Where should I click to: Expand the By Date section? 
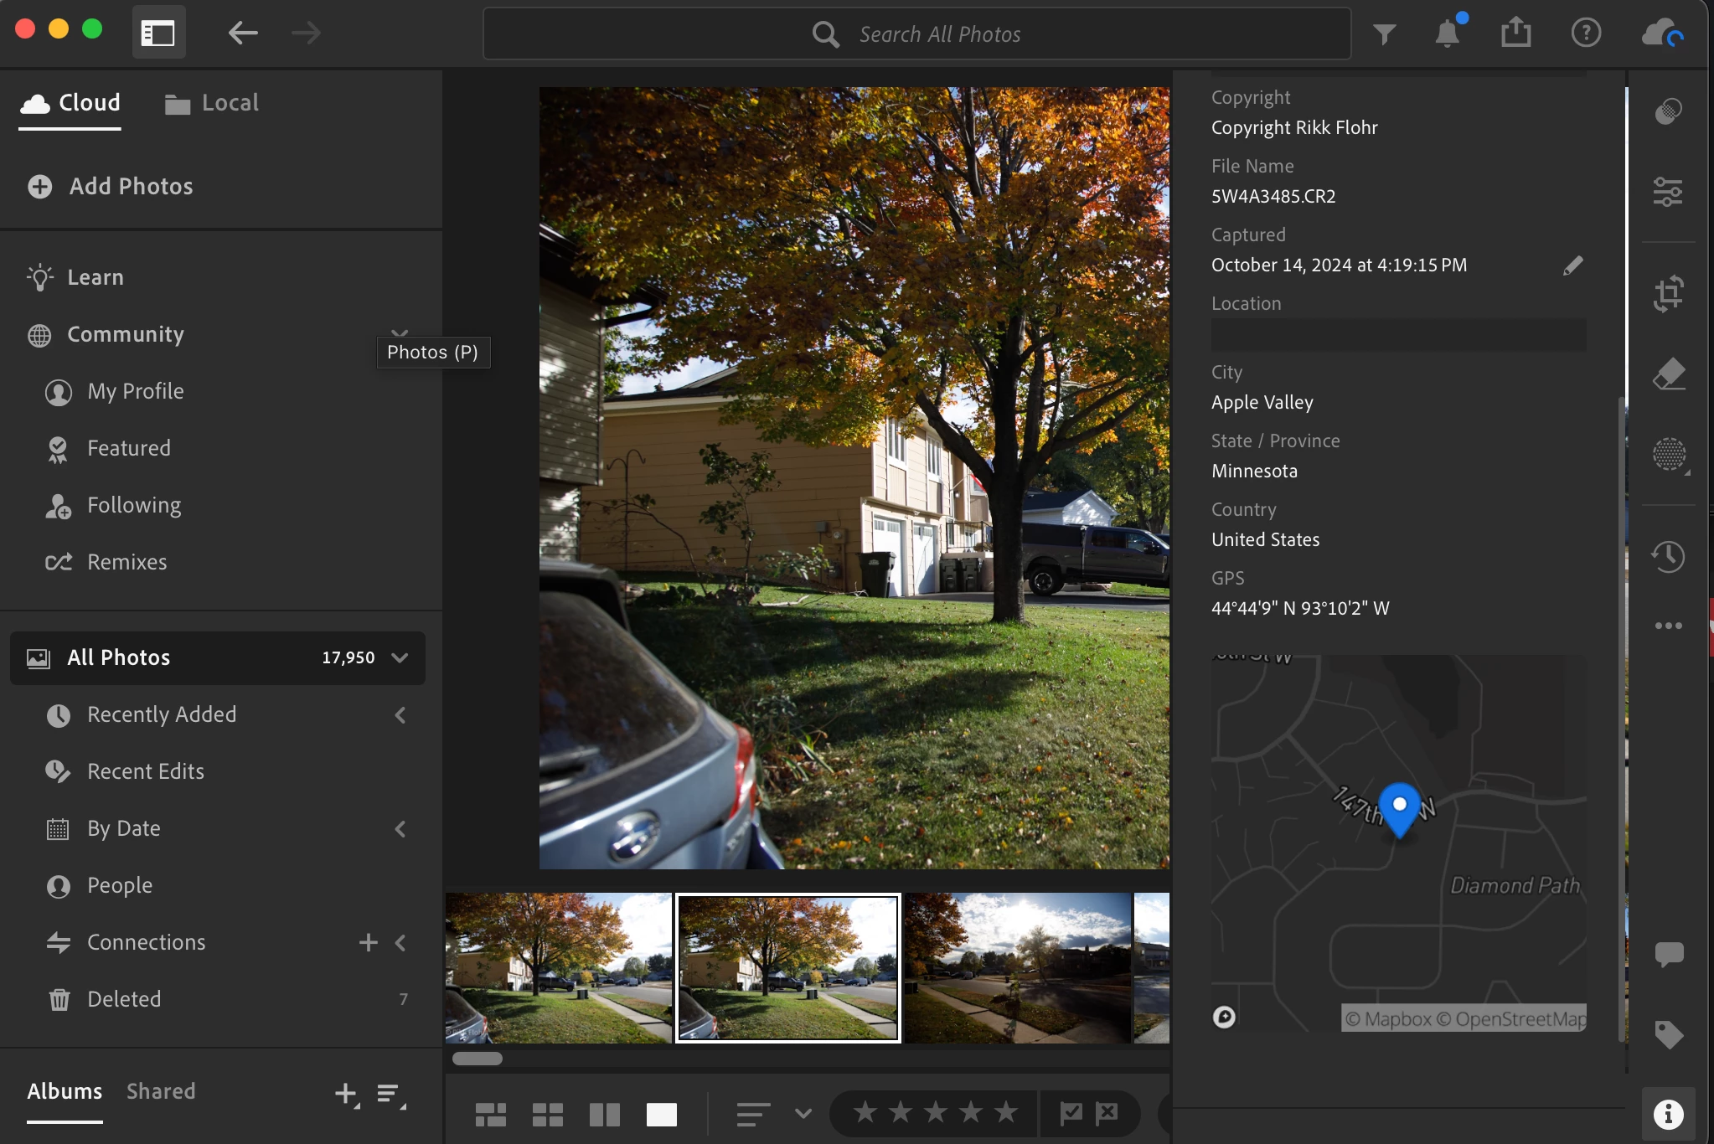pos(400,829)
